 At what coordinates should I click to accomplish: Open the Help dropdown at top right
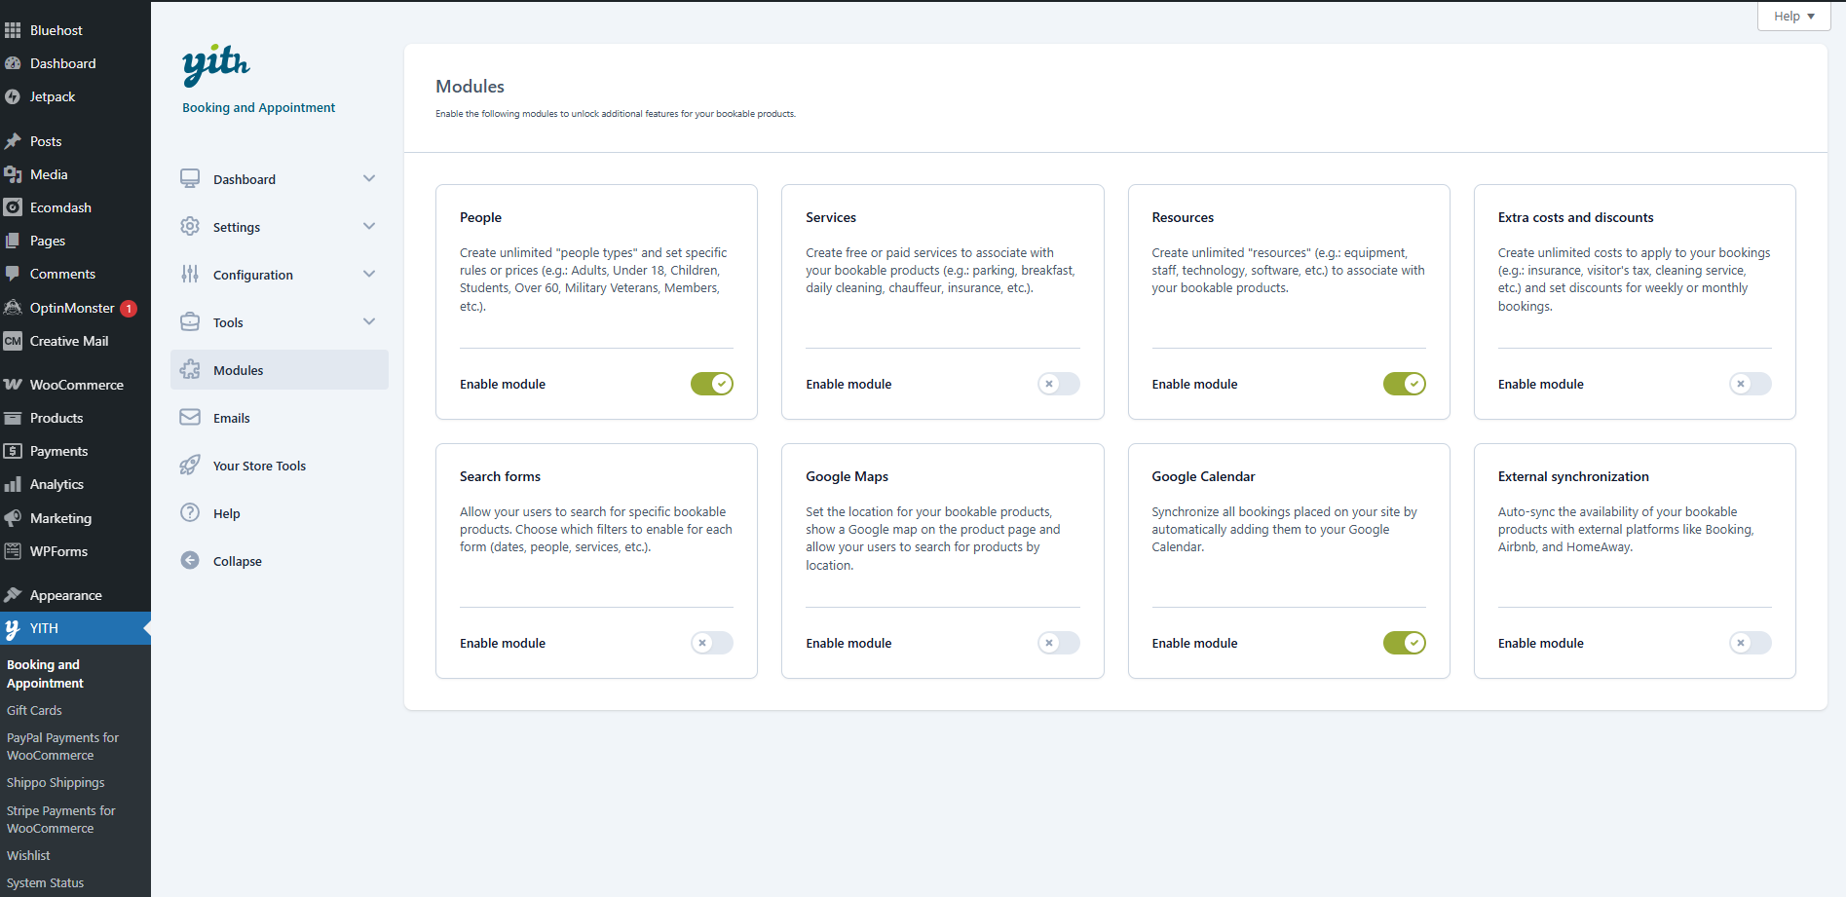1793,17
